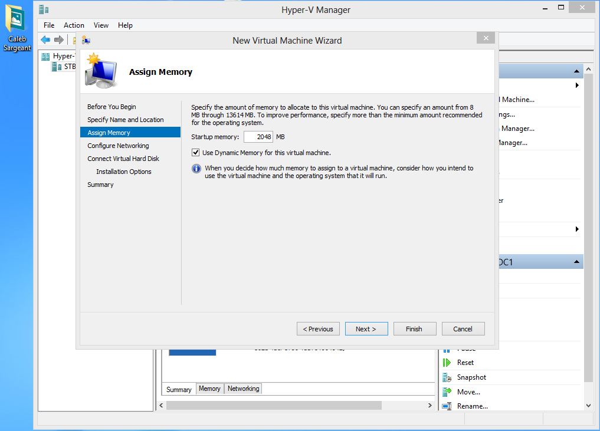Collapse the DC1 actions section

(x=576, y=262)
